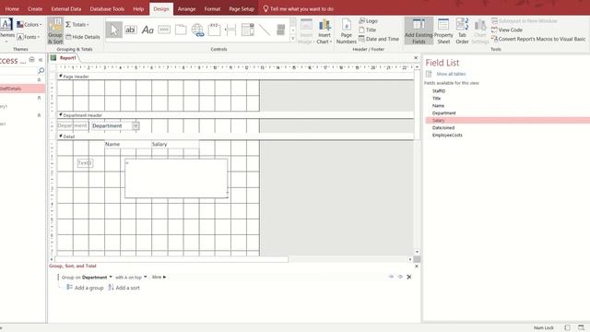
Task: Choose the Select pointer tool
Action: (114, 30)
